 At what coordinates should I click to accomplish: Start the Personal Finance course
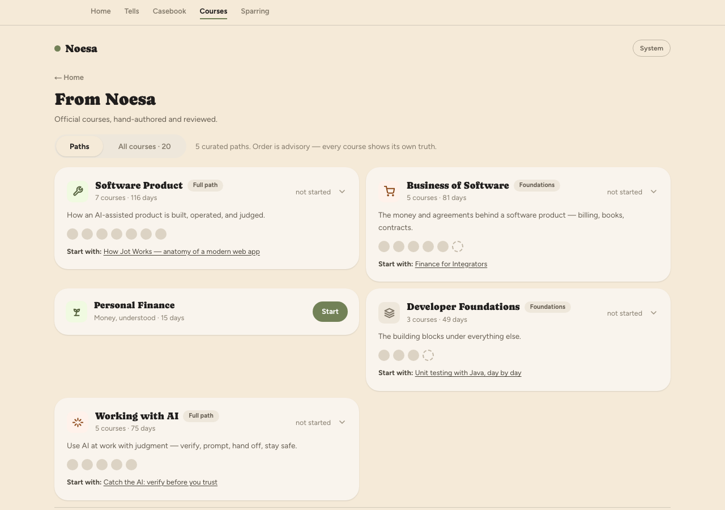click(x=330, y=312)
